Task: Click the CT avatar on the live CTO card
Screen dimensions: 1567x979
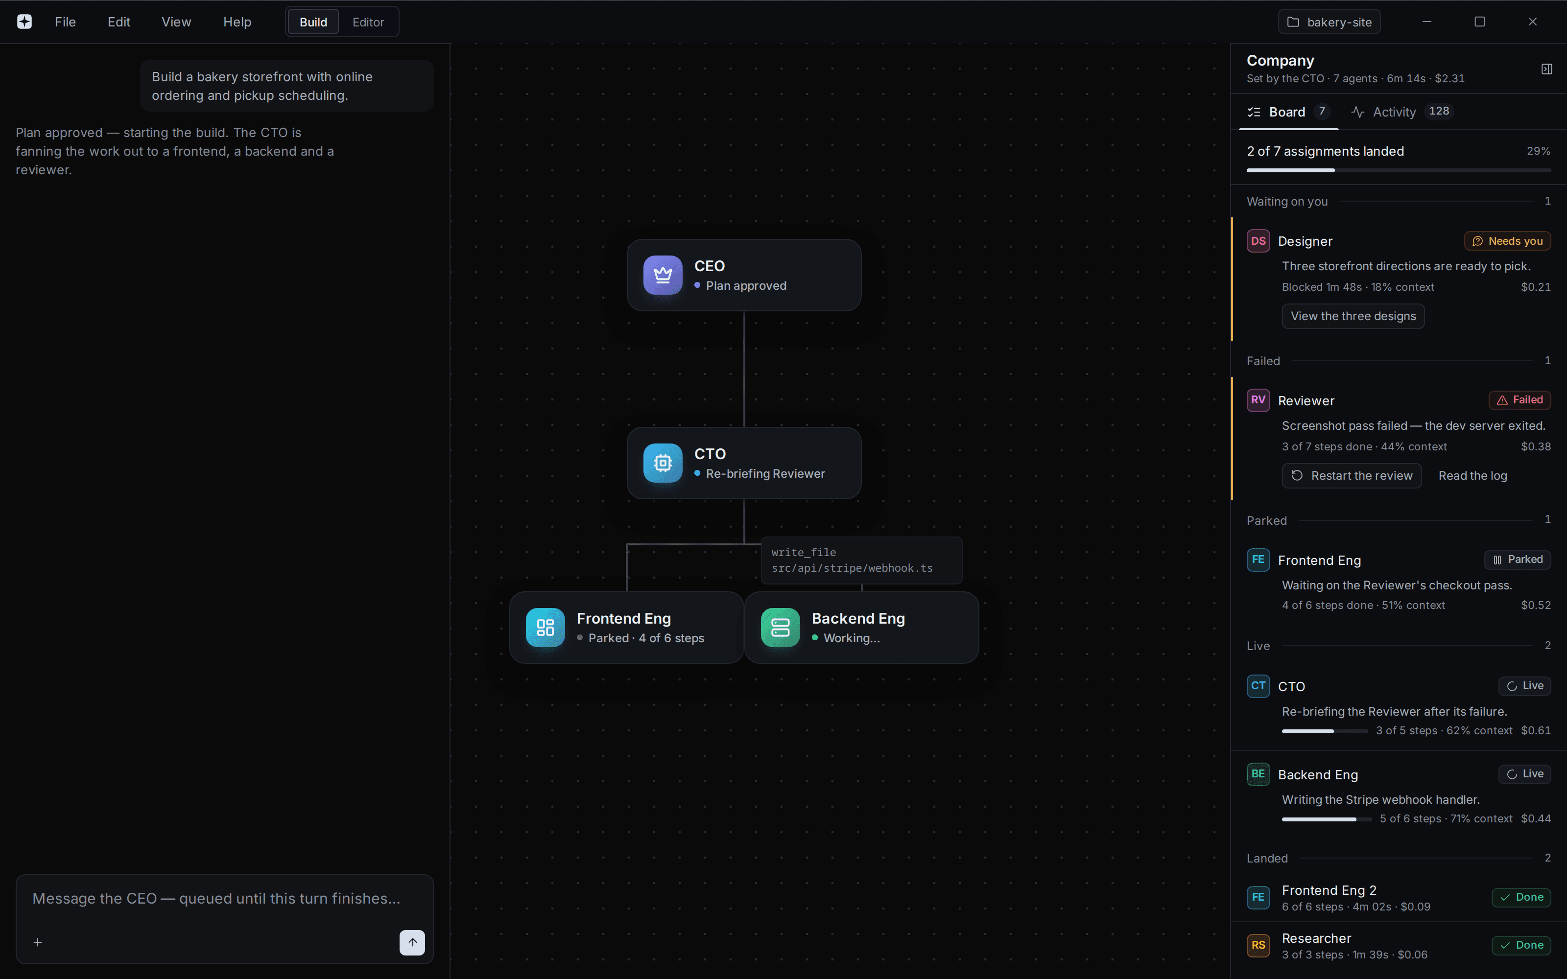Action: pyautogui.click(x=1258, y=686)
